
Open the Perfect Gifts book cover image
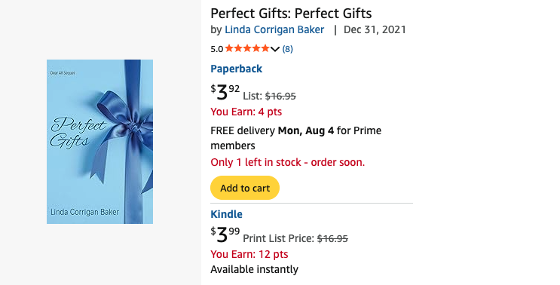[x=99, y=142]
